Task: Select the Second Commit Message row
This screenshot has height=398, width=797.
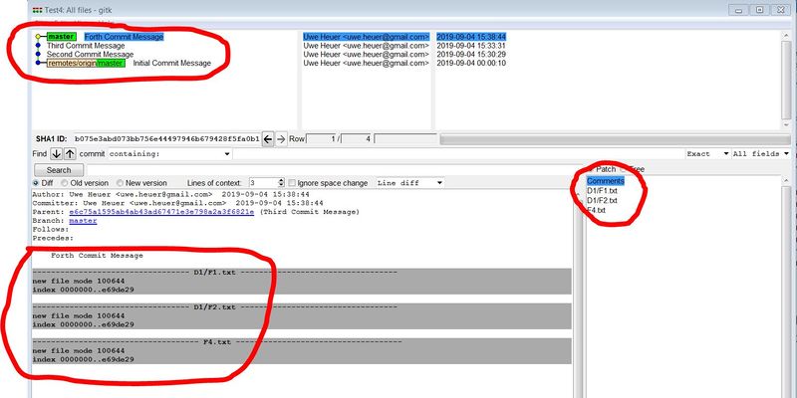Action: point(90,55)
